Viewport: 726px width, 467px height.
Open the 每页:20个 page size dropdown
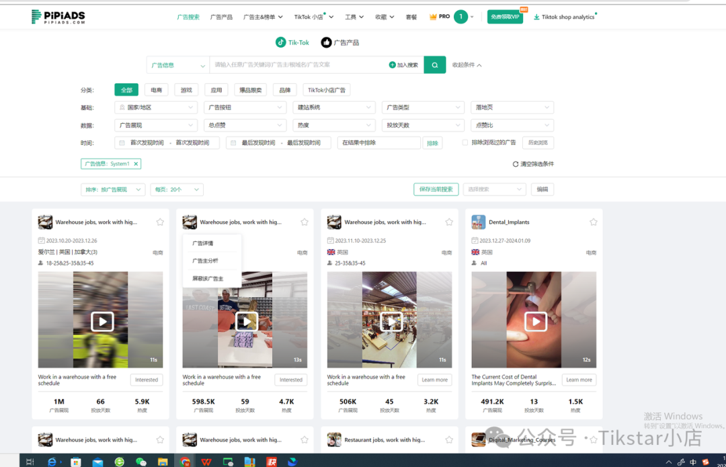click(x=176, y=189)
